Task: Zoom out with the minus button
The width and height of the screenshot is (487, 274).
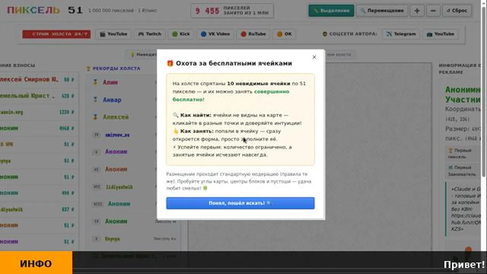Action: coord(433,11)
